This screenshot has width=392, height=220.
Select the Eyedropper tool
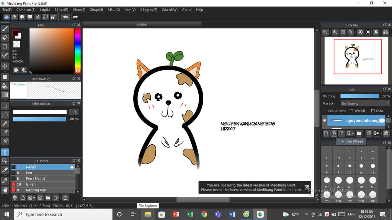5,181
